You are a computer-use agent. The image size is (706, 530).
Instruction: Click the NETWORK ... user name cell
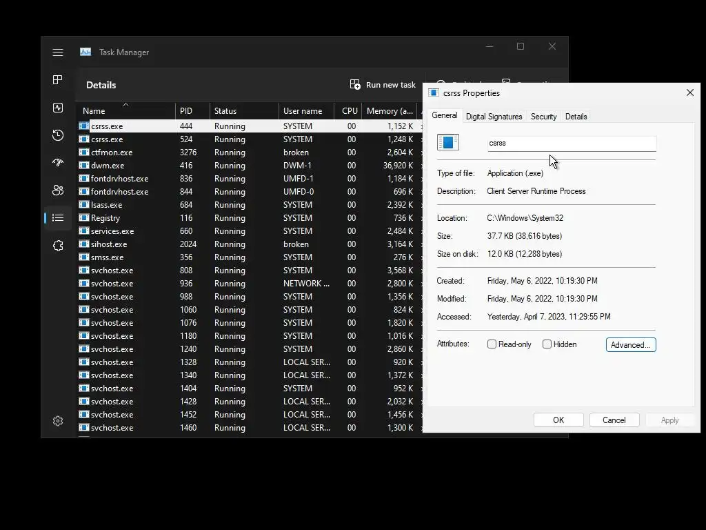[x=306, y=284]
